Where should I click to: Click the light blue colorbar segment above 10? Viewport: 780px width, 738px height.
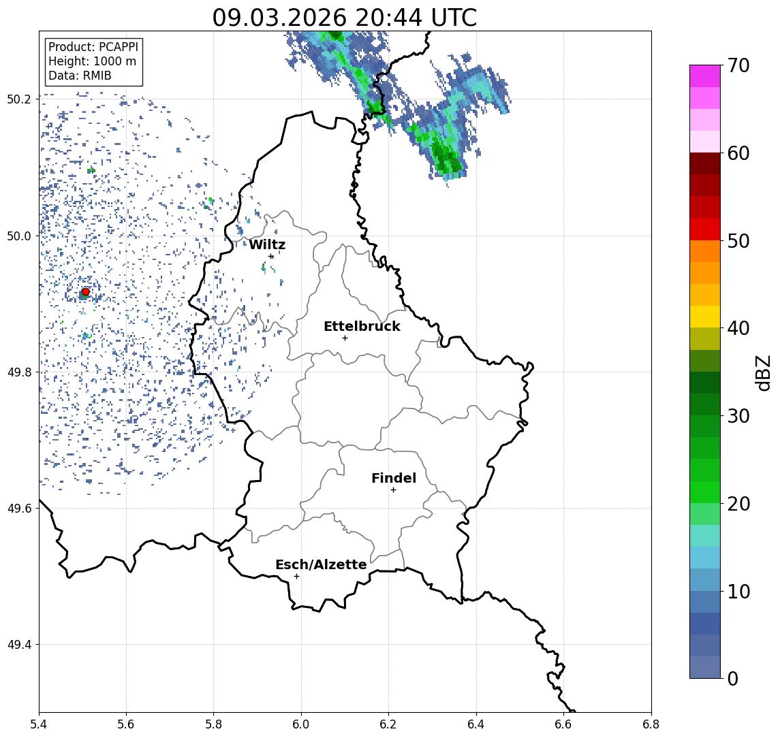[x=705, y=580]
